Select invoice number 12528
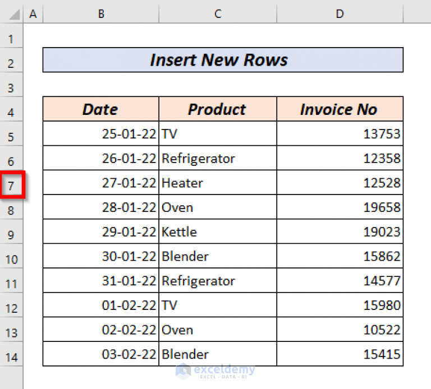 pyautogui.click(x=340, y=183)
